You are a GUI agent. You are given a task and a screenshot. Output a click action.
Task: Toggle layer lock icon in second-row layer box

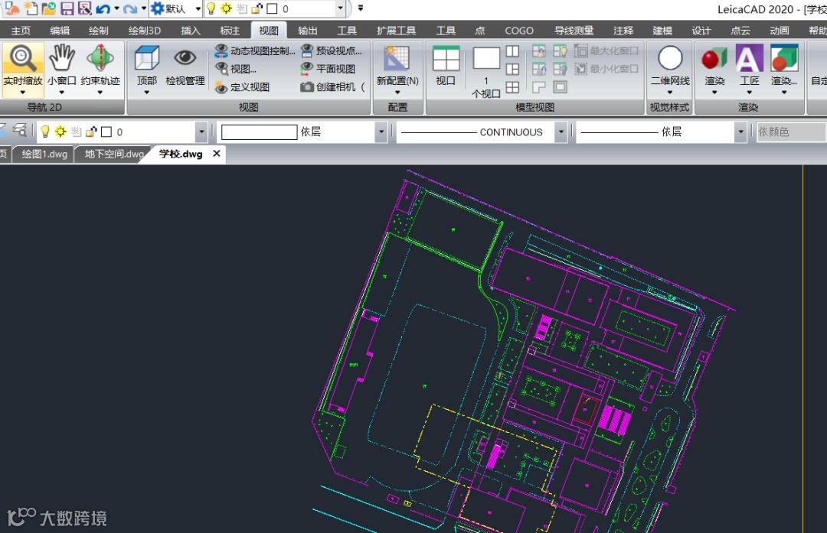click(x=91, y=132)
